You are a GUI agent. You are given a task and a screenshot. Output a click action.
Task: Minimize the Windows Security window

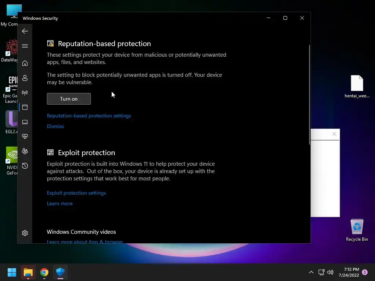[x=268, y=18]
